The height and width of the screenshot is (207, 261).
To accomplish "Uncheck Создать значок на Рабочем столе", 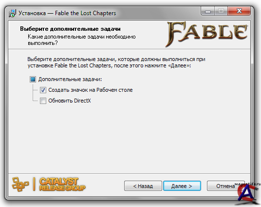I will click(x=43, y=90).
